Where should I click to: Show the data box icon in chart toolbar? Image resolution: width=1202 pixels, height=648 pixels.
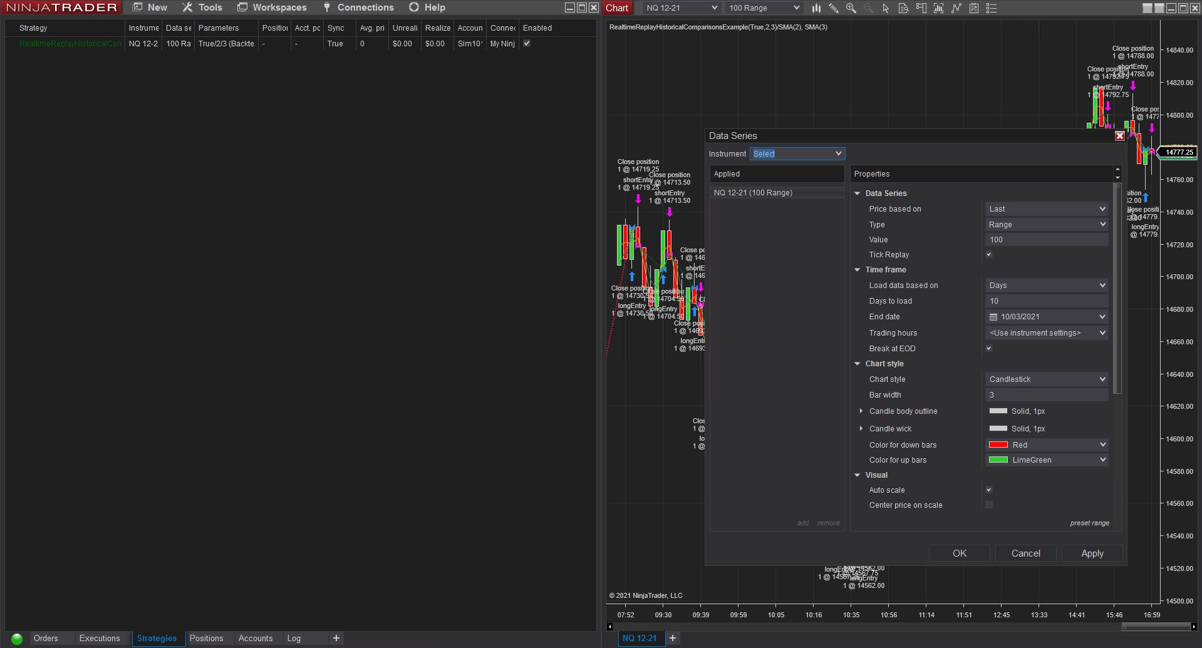click(x=903, y=8)
